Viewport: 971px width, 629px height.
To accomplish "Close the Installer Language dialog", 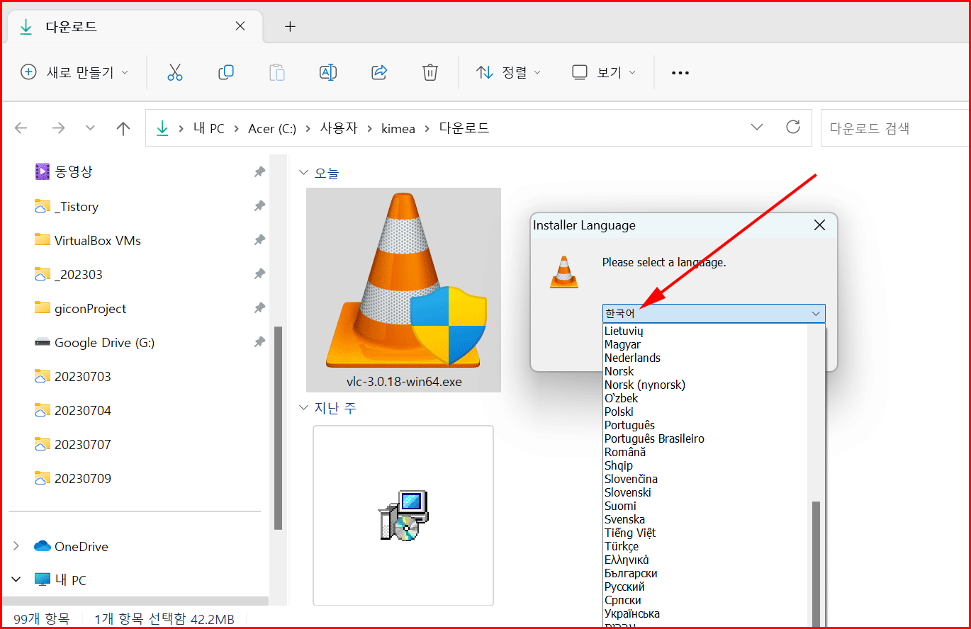I will 819,225.
